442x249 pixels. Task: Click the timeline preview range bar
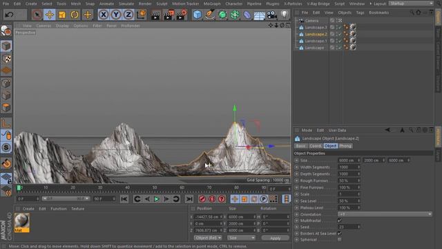[x=66, y=199]
